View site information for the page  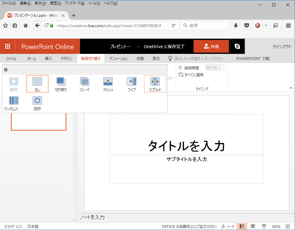pyautogui.click(x=46, y=25)
